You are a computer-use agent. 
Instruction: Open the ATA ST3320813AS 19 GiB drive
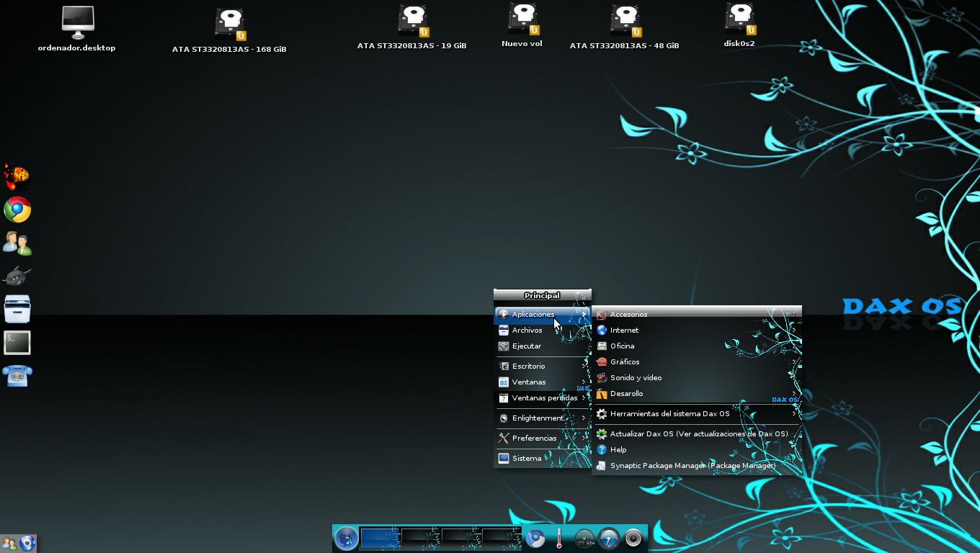tap(412, 21)
